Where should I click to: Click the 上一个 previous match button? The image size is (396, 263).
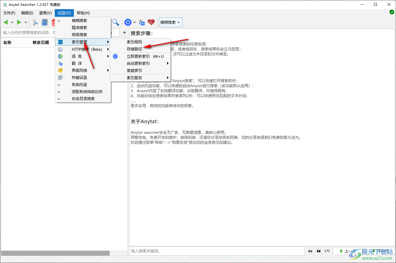coord(348,251)
